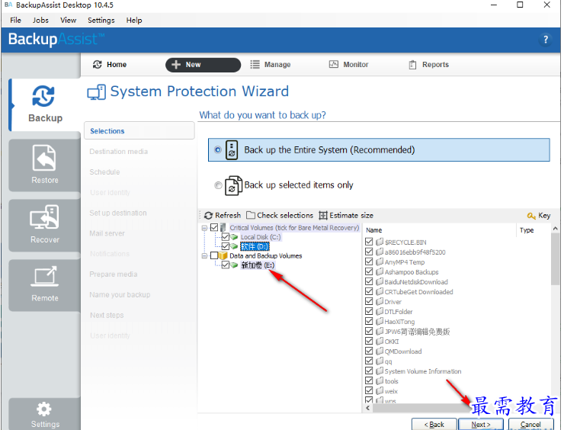Toggle Local Disk (C:) checkbox
The image size is (564, 430).
(x=226, y=237)
